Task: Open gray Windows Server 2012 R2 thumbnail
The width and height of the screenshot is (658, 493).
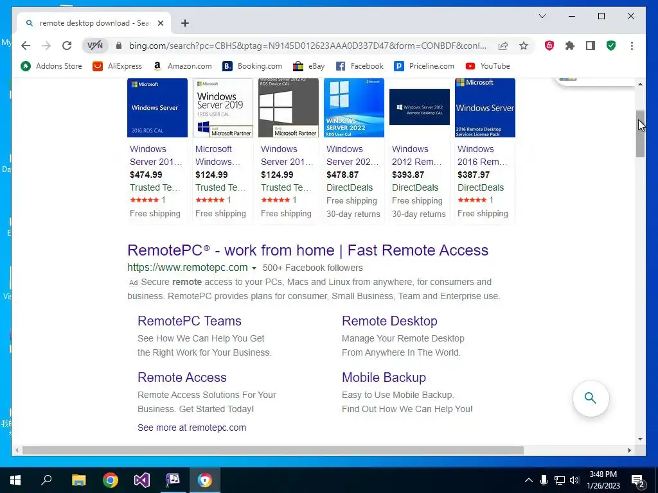Action: [x=289, y=108]
